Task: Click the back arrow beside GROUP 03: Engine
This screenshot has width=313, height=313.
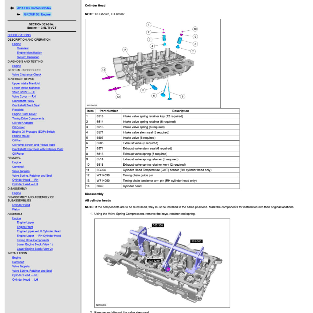Action: click(19, 14)
